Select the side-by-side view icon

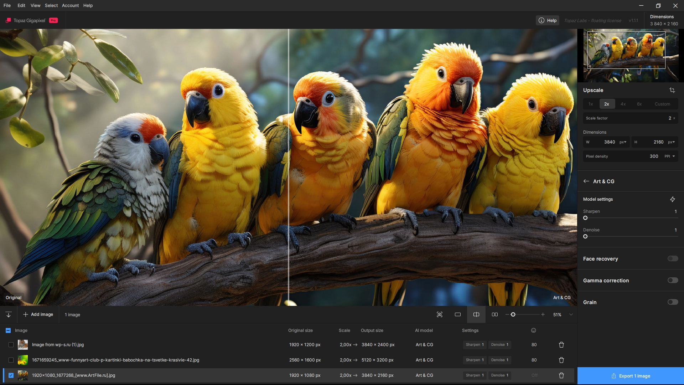(495, 314)
